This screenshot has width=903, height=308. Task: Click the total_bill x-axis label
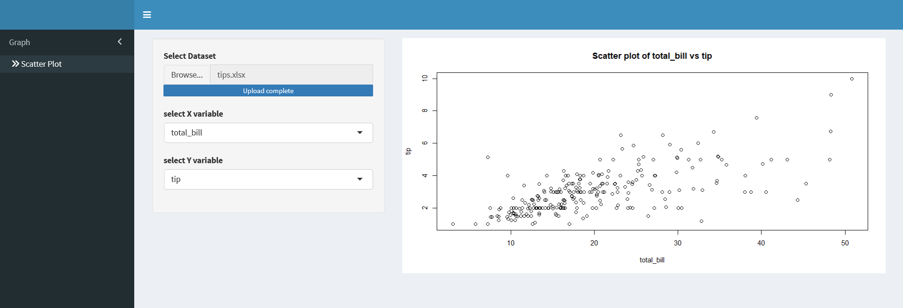pos(652,260)
